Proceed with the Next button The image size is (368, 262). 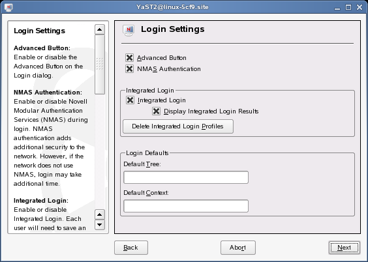[344, 248]
